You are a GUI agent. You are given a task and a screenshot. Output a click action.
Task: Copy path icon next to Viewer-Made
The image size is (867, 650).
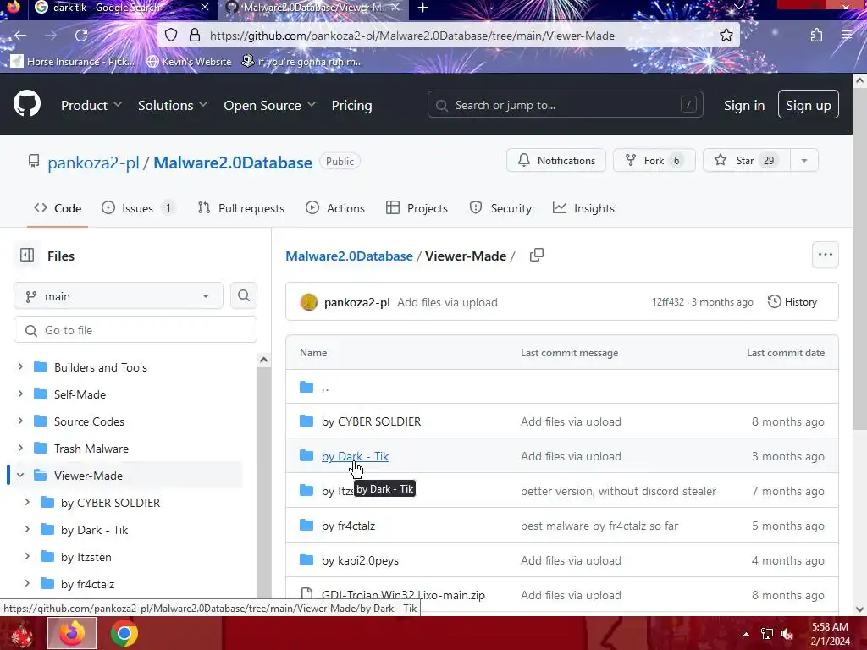click(536, 255)
